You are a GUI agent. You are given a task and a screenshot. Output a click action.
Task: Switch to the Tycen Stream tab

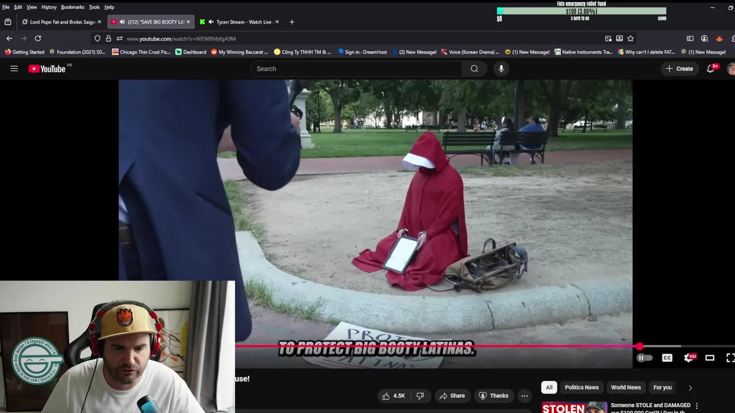pyautogui.click(x=239, y=22)
